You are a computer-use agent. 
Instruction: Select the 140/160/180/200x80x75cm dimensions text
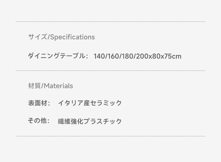pyautogui.click(x=137, y=56)
